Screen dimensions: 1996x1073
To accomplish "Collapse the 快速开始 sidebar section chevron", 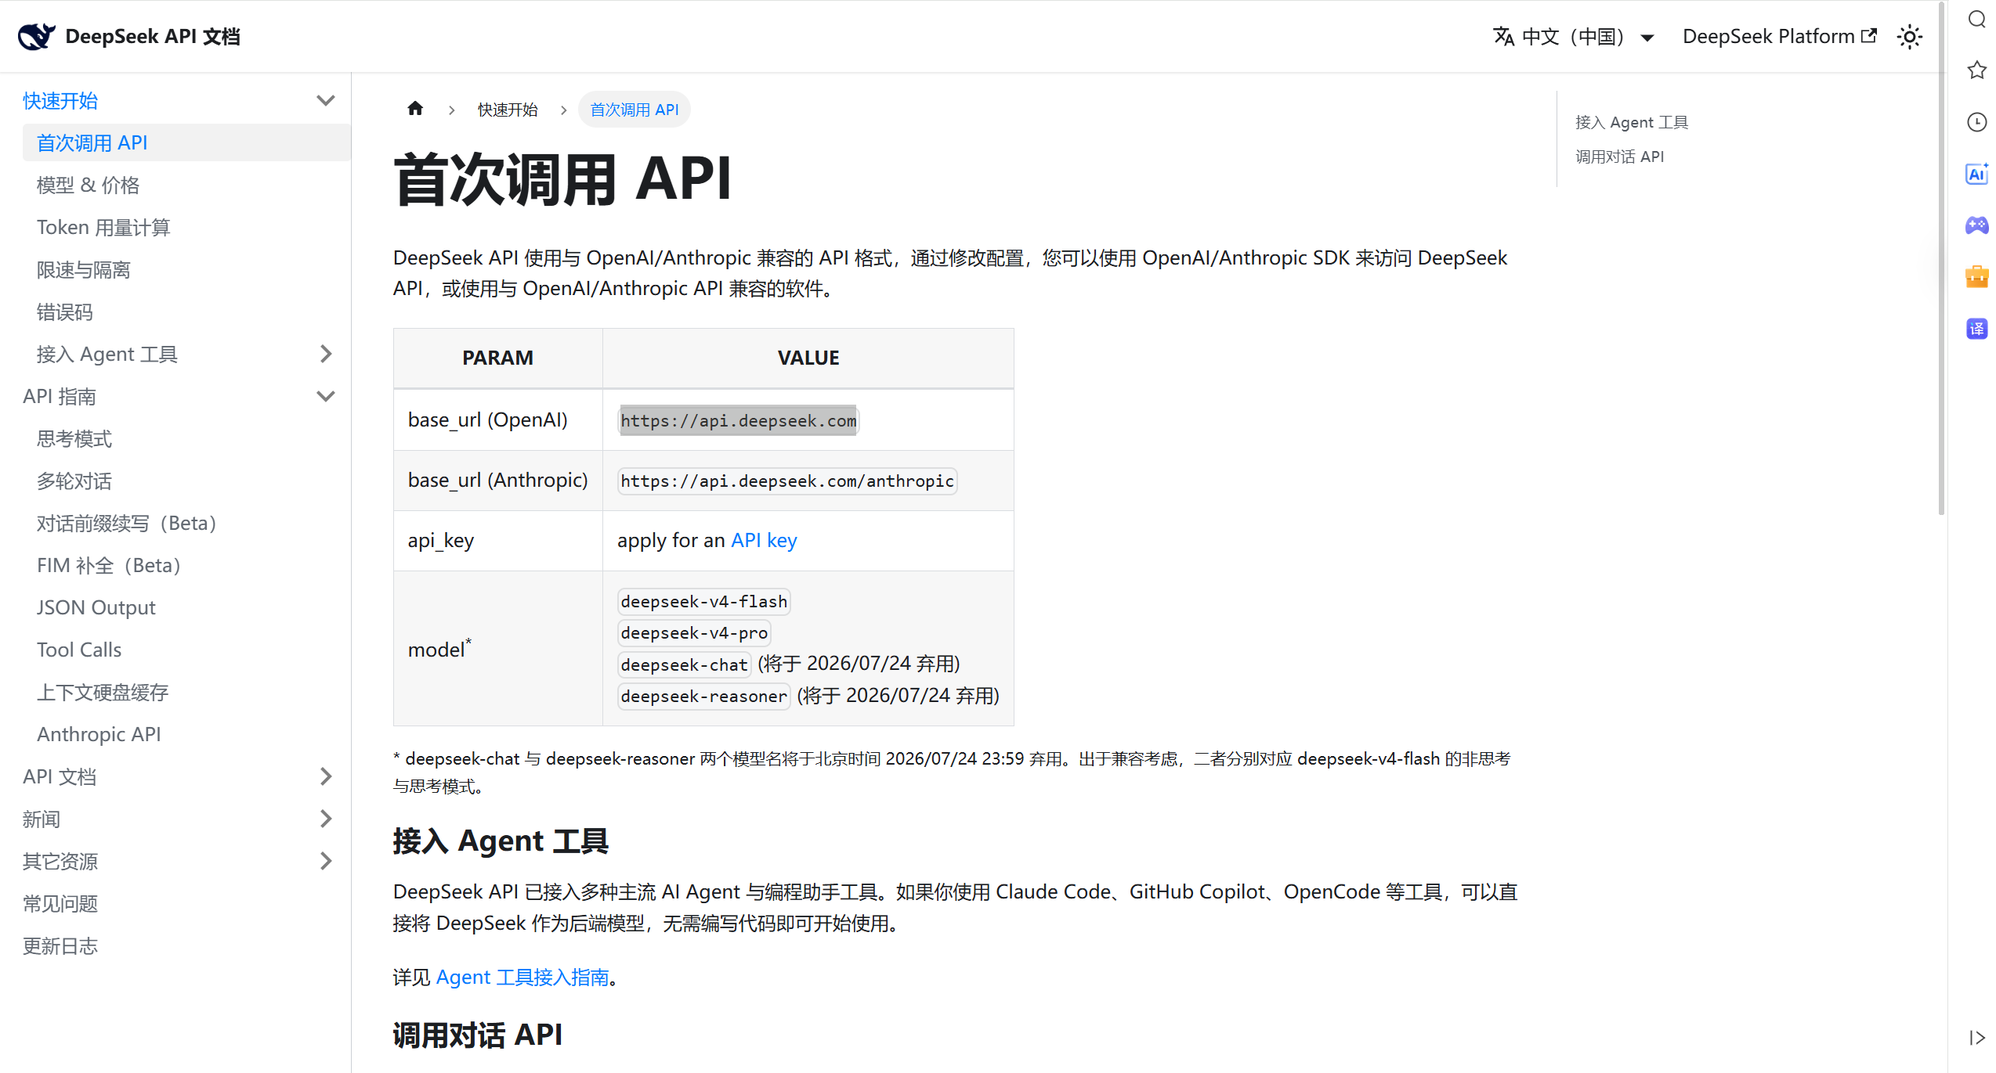I will pyautogui.click(x=326, y=101).
